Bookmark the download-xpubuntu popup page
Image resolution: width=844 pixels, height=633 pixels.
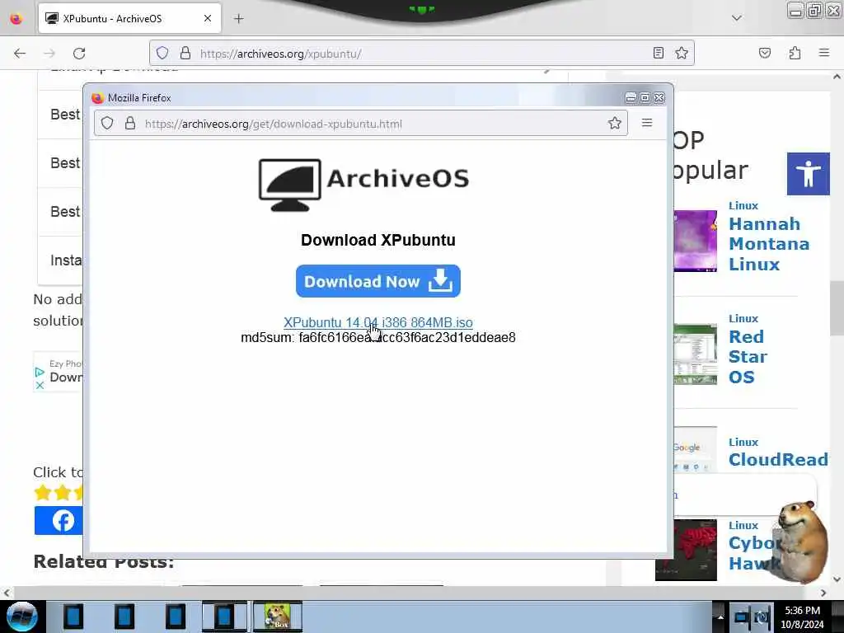614,124
